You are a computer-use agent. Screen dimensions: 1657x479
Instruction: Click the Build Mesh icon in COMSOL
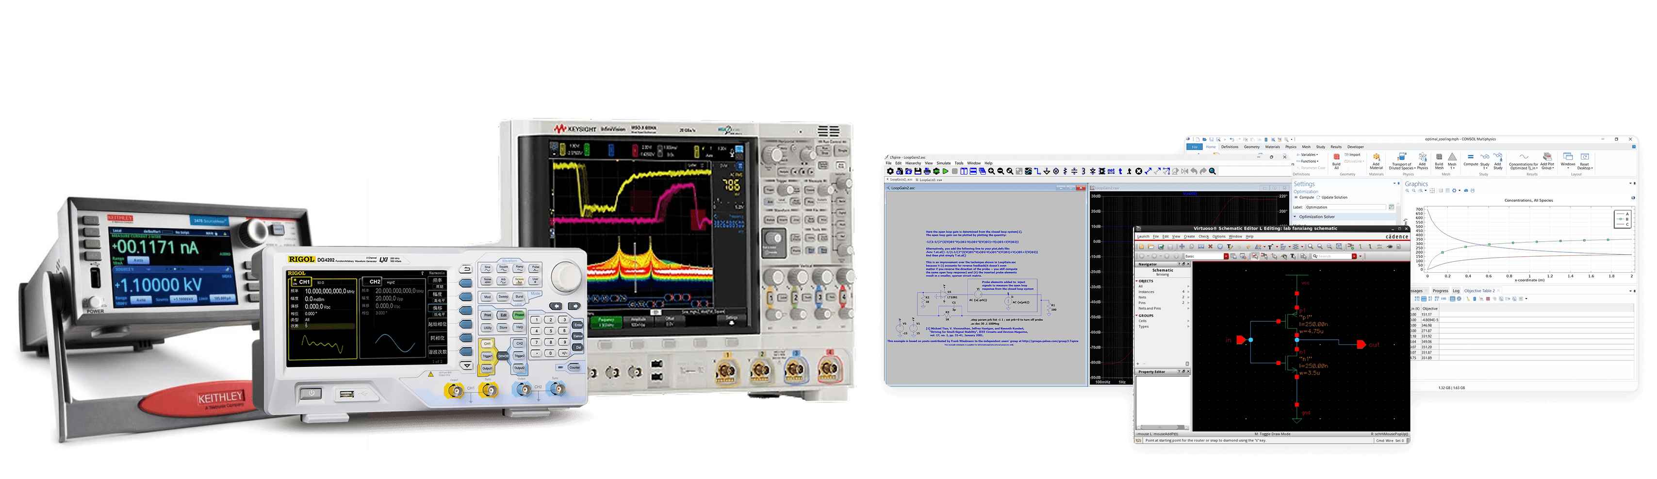pos(1439,160)
